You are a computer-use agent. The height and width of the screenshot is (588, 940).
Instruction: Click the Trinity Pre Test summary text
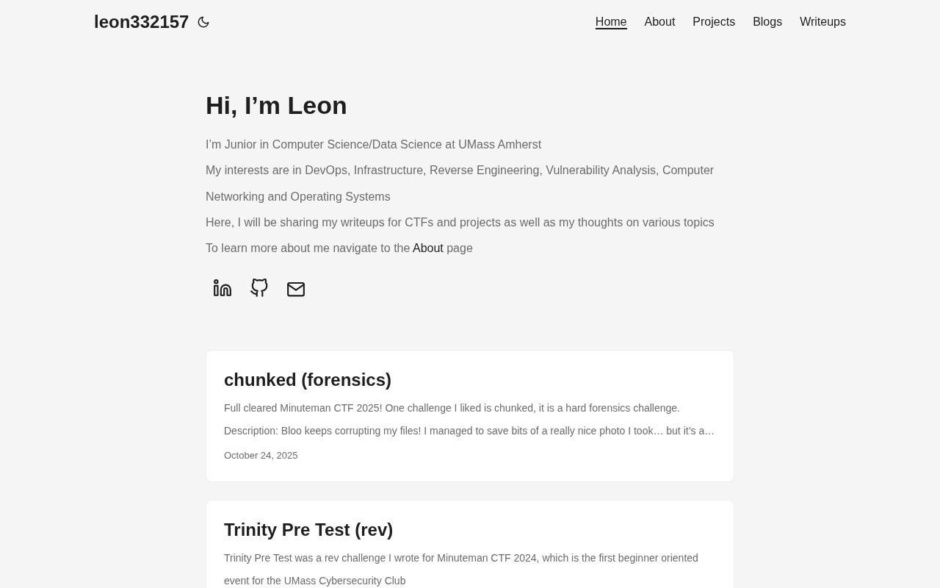click(461, 570)
